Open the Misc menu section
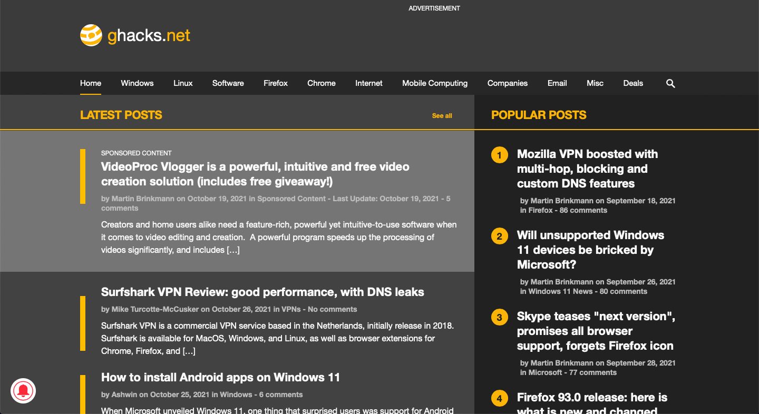 [595, 83]
